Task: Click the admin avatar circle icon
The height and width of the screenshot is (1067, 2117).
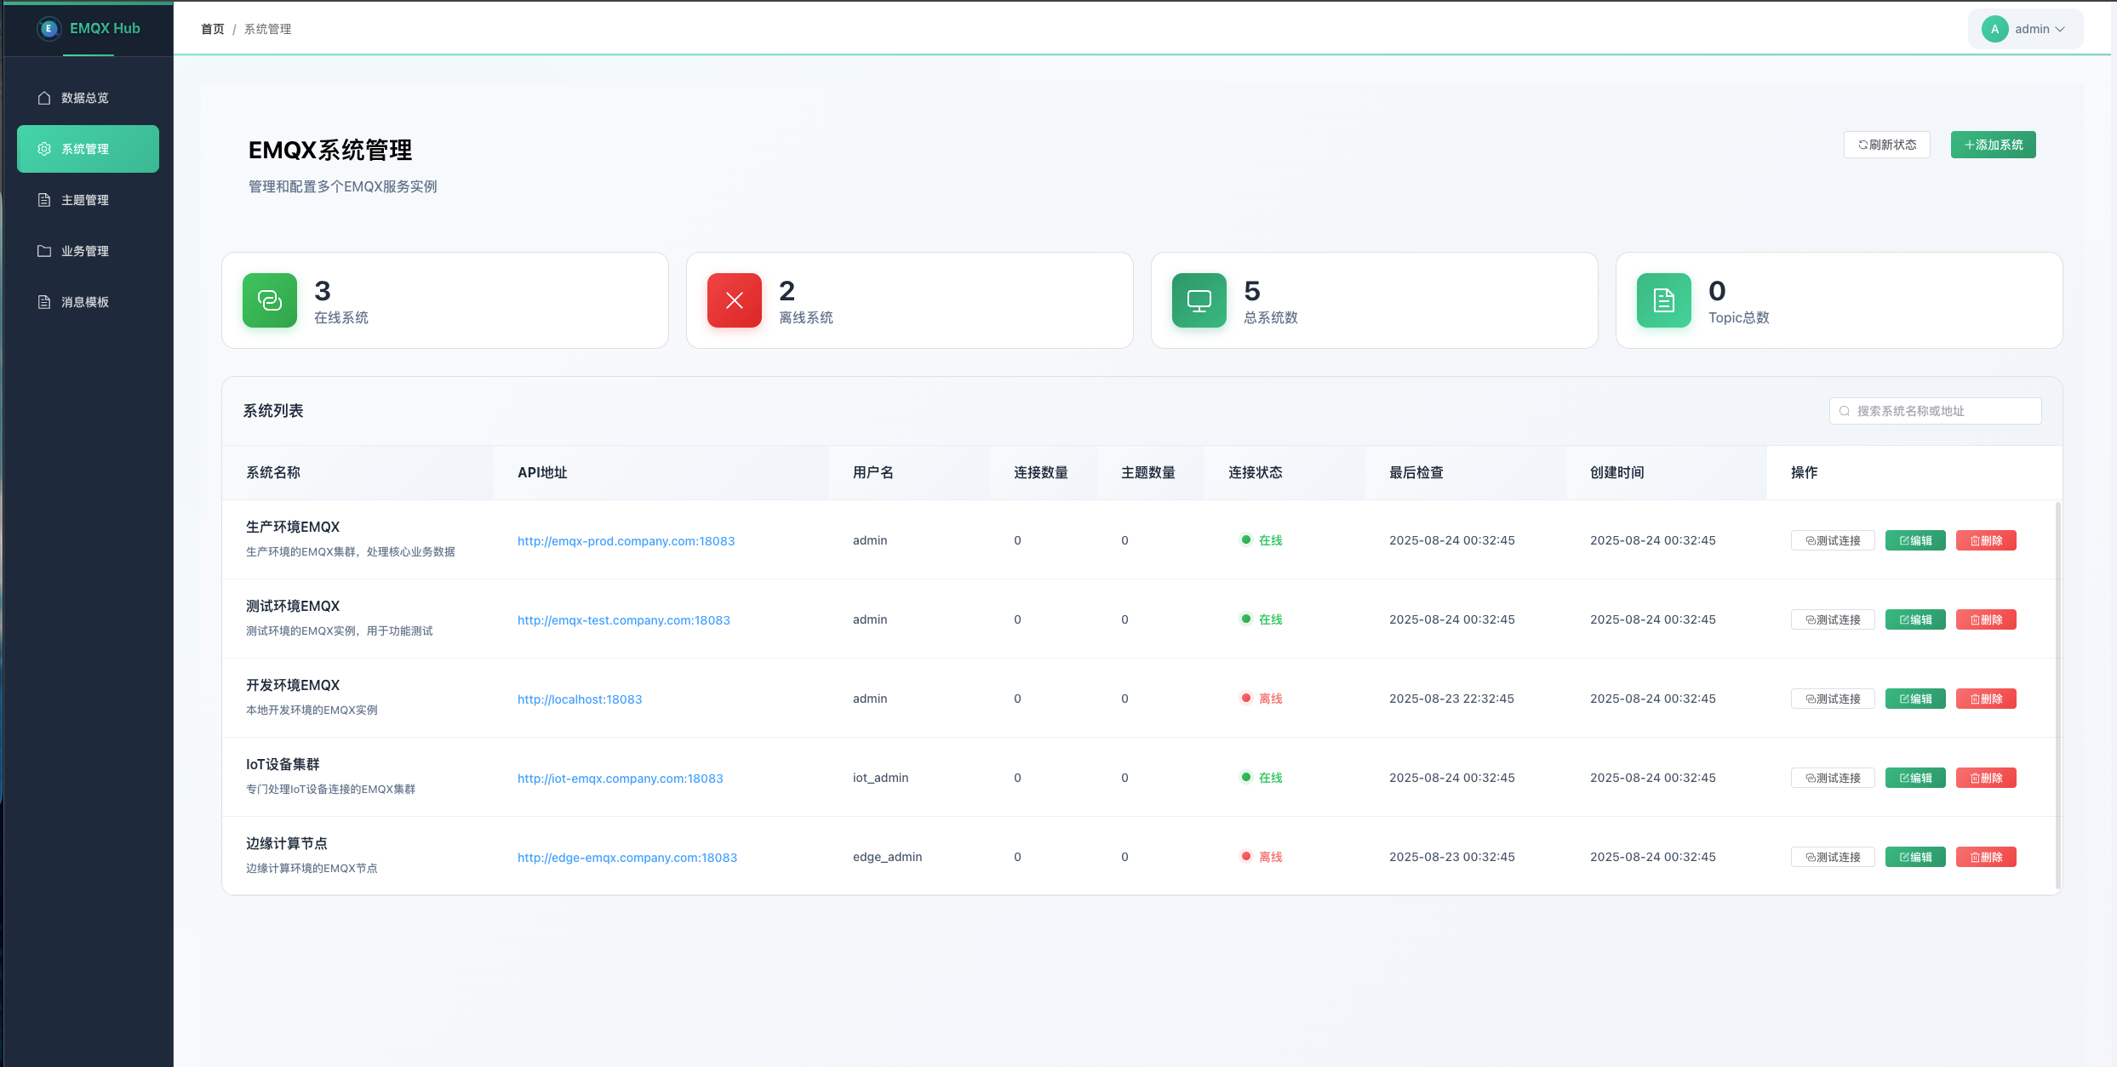Action: pyautogui.click(x=1994, y=29)
